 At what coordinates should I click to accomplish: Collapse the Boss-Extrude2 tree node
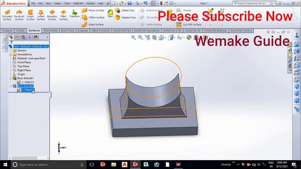11,86
